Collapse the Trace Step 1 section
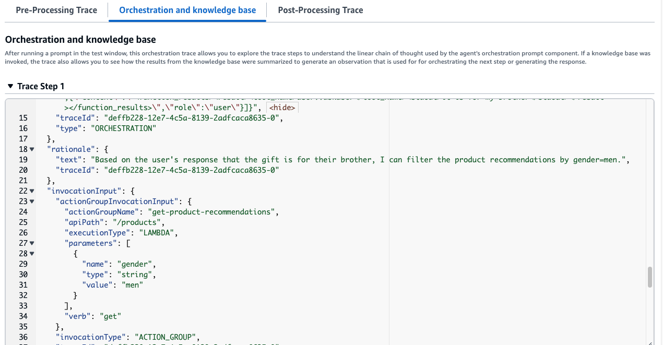 (11, 86)
